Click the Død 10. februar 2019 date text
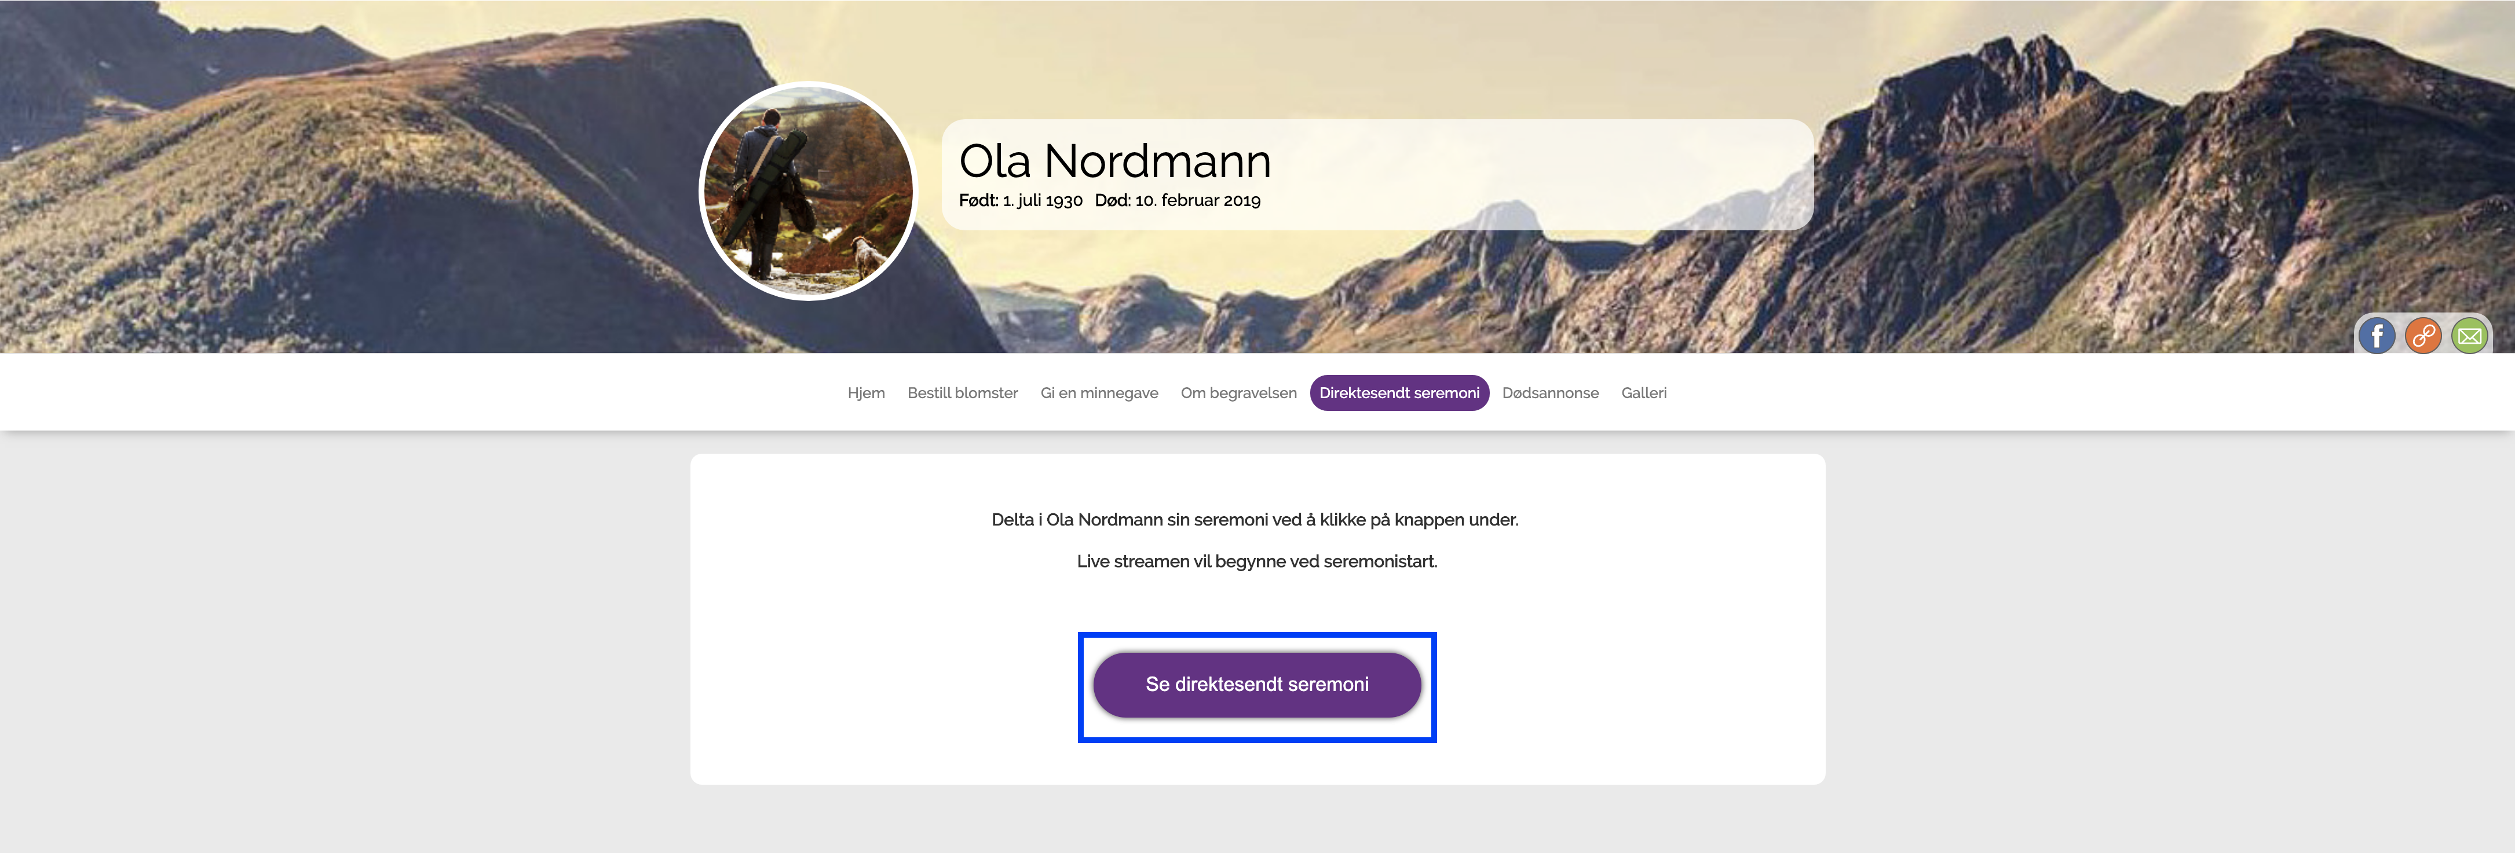 pyautogui.click(x=1178, y=200)
